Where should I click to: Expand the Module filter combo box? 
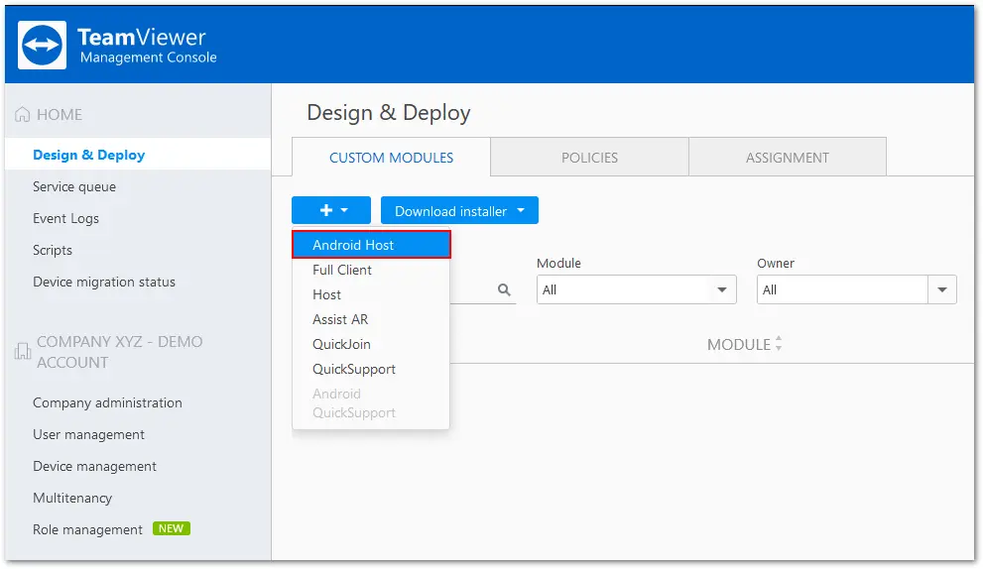(x=636, y=289)
